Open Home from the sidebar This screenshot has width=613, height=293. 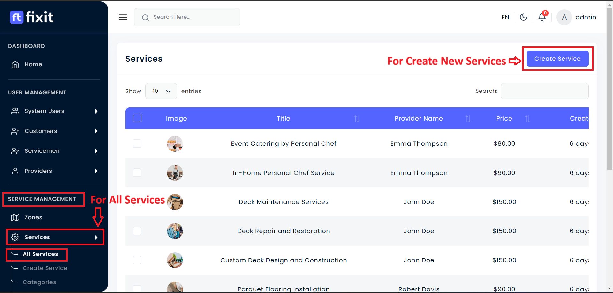click(x=33, y=64)
